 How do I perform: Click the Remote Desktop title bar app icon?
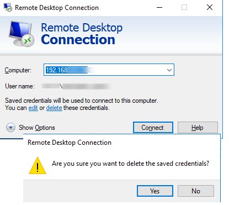coord(8,8)
